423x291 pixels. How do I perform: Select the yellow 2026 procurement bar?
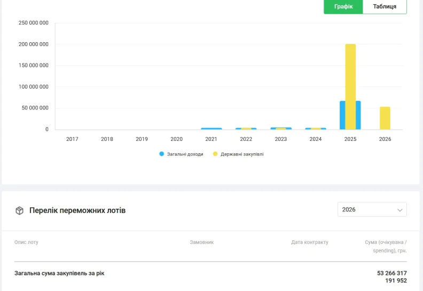pyautogui.click(x=385, y=118)
